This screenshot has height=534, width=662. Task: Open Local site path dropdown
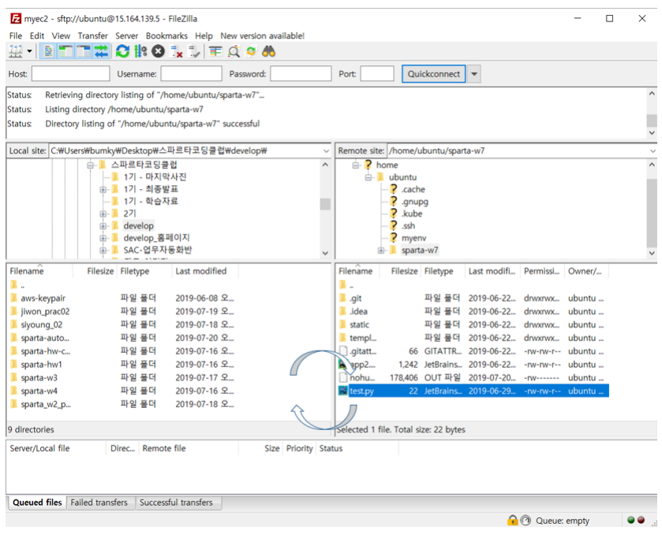(x=326, y=151)
